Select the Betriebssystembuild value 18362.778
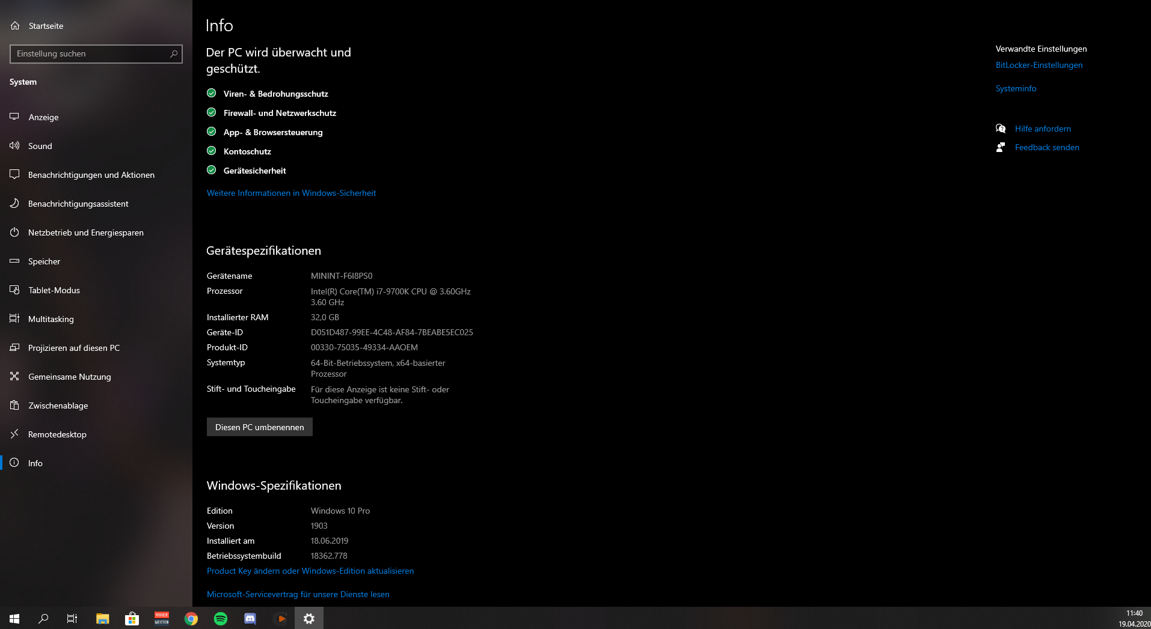 tap(329, 556)
